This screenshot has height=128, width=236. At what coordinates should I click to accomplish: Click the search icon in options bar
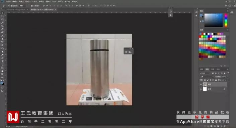tap(226, 6)
